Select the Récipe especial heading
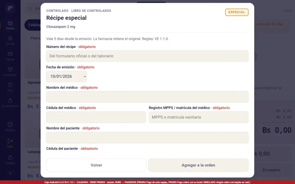295x184 pixels. point(67,18)
